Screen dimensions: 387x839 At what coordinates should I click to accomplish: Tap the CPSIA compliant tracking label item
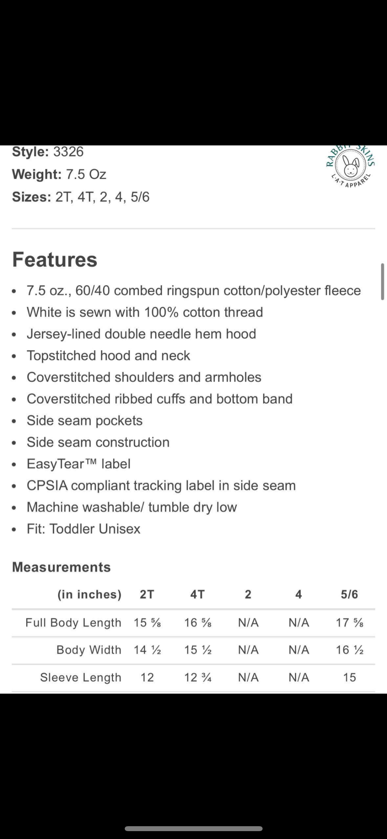point(161,485)
